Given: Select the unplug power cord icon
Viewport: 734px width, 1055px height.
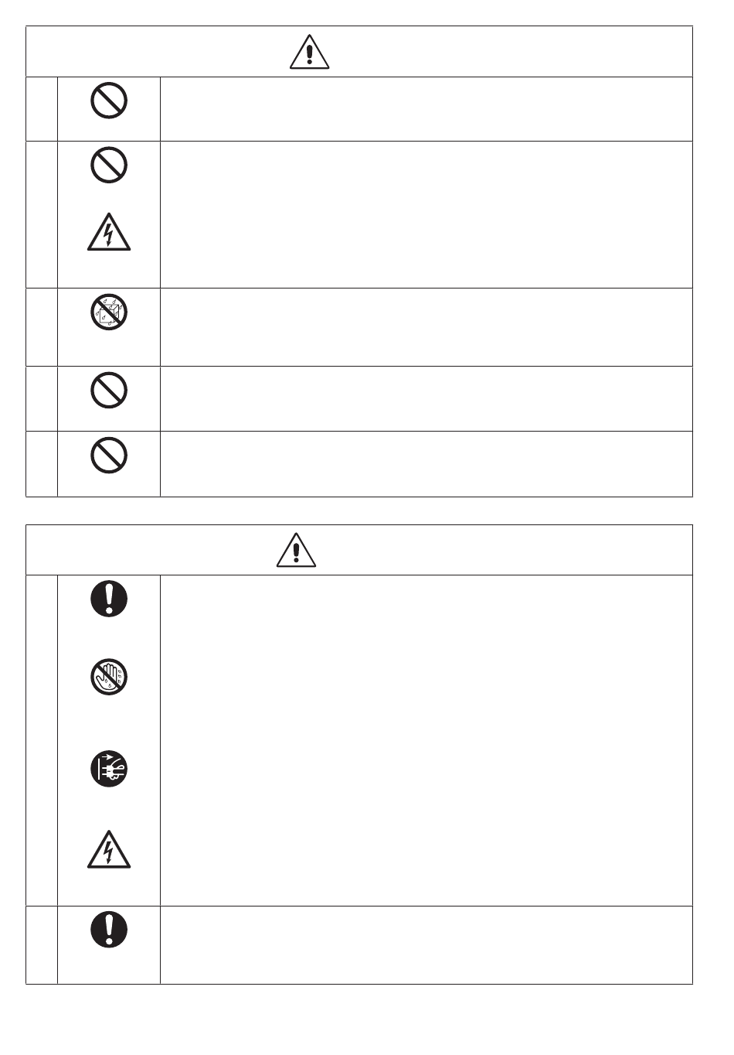Looking at the screenshot, I should click(x=109, y=770).
